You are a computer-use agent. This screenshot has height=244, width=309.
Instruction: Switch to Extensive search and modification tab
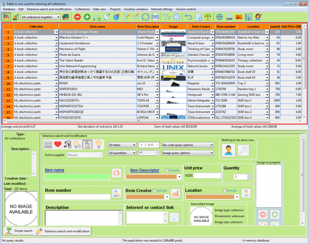63,231
